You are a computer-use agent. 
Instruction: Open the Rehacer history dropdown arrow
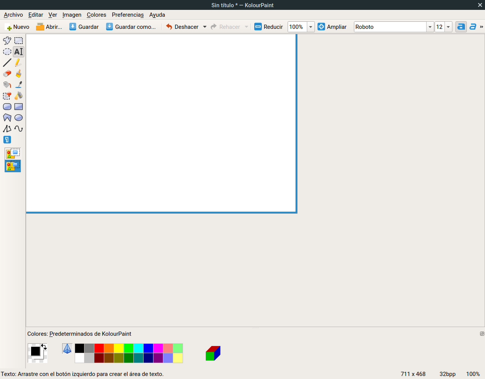[247, 27]
